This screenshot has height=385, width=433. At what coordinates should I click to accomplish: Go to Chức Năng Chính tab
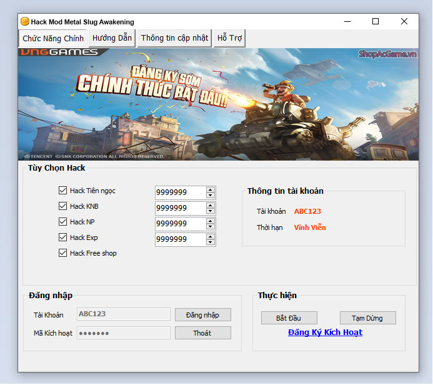tap(53, 38)
